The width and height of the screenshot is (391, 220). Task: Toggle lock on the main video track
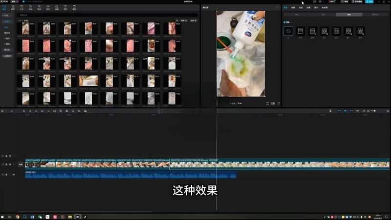(x=6, y=165)
